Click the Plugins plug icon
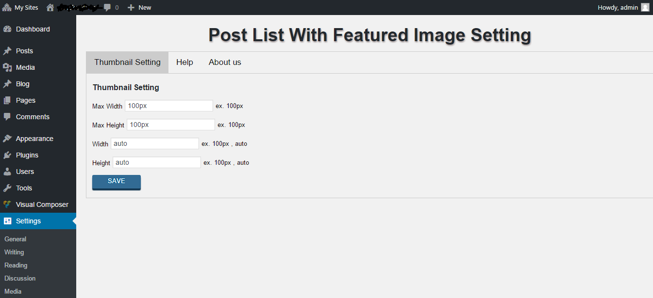Screen dimensions: 653x298 [7, 155]
